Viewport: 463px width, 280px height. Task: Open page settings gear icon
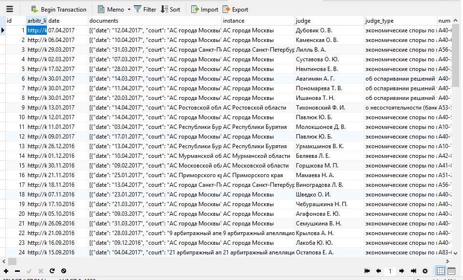point(425,271)
